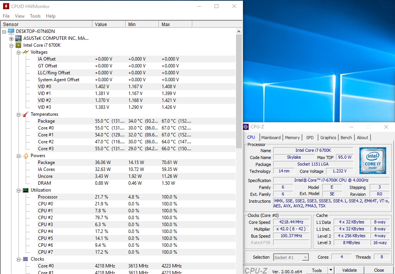This screenshot has width=395, height=274.
Task: Open the View menu in HWMonitor
Action: coord(20,16)
